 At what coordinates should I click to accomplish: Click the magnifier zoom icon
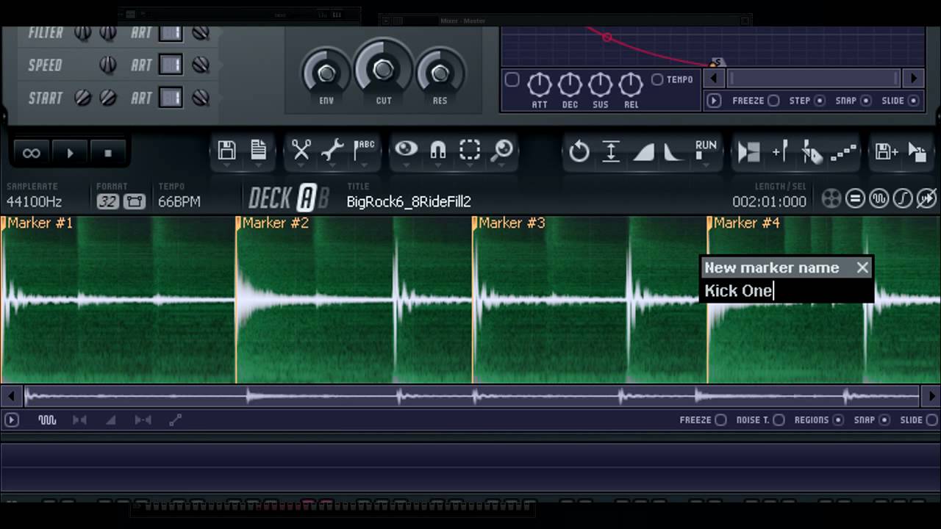(x=503, y=150)
